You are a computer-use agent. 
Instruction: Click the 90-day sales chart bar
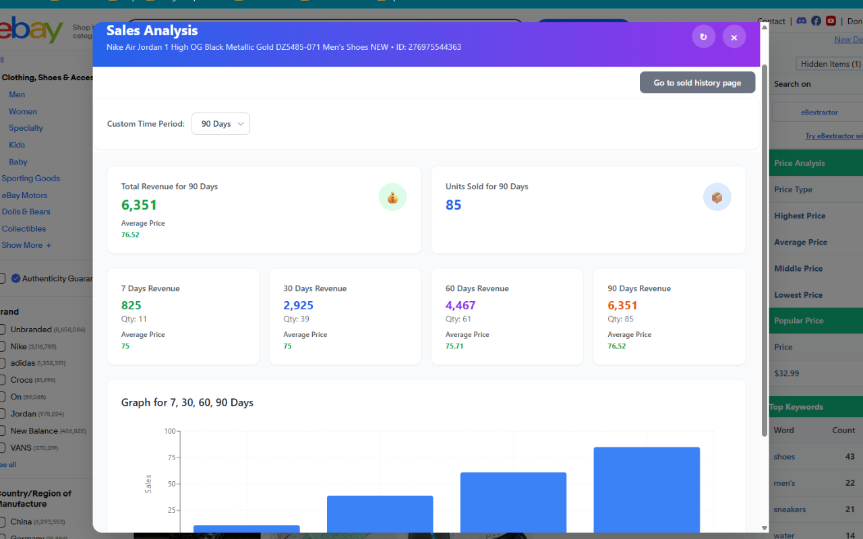(x=647, y=490)
